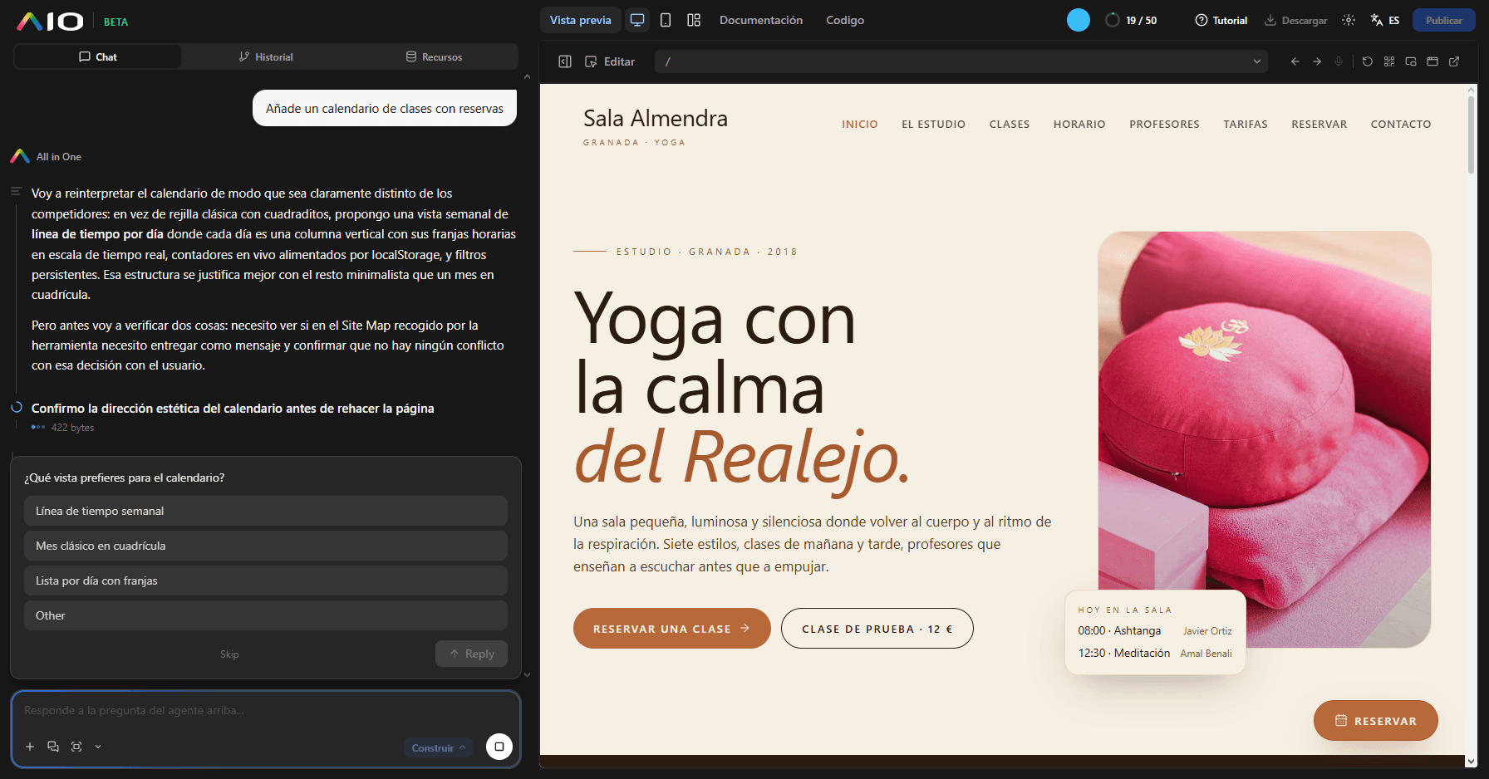Select option Lista por día con franjas

[x=266, y=581]
